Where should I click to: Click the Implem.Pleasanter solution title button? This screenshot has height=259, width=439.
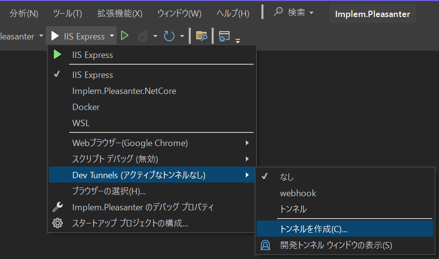tap(372, 14)
